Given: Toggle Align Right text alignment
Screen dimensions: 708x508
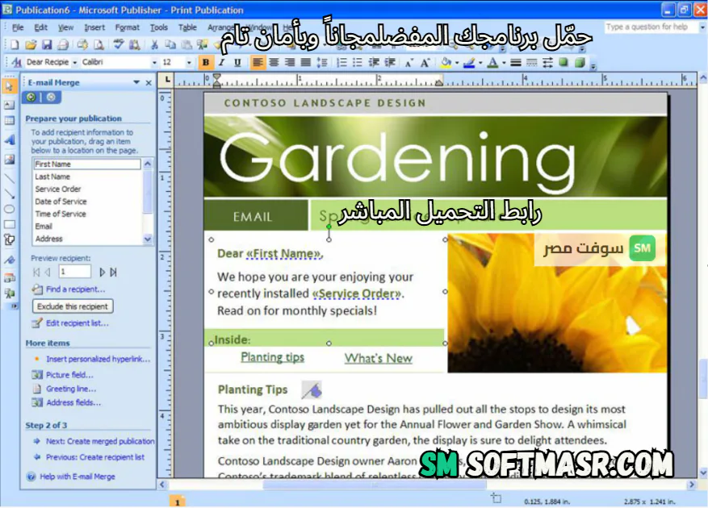Looking at the screenshot, I should [x=290, y=62].
